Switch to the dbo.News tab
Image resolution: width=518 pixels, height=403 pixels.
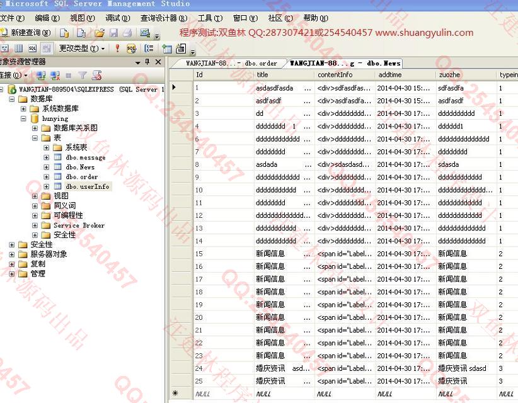point(345,63)
